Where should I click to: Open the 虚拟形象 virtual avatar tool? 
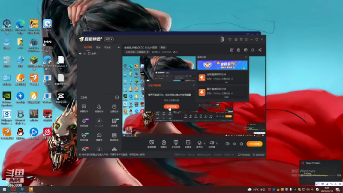pyautogui.click(x=84, y=137)
